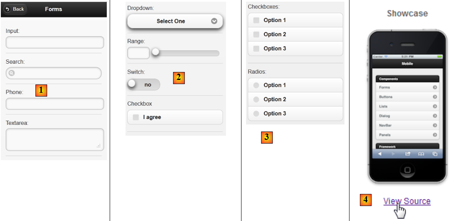Select Radios Option 3
The image size is (450, 221).
pyautogui.click(x=256, y=114)
